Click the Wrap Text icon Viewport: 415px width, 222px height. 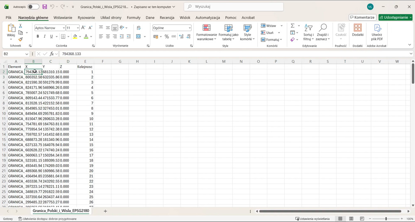(139, 28)
